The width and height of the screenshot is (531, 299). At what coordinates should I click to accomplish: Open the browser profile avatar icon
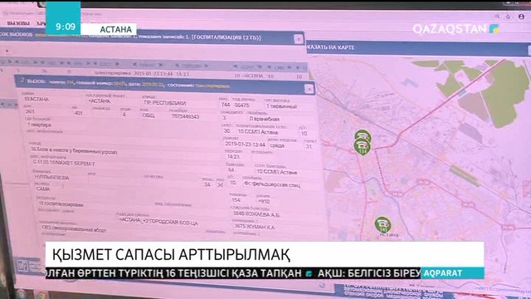click(x=522, y=17)
